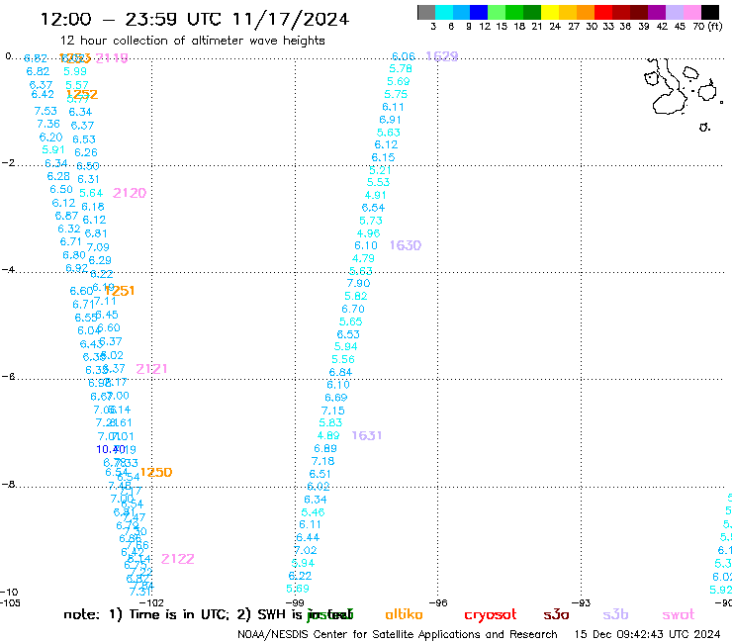Click the pink 45–70 ft legend swatch
The height and width of the screenshot is (643, 732).
click(x=692, y=12)
